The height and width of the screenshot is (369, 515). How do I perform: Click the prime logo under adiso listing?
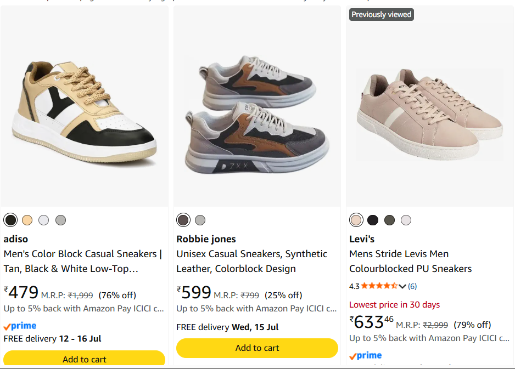click(x=20, y=326)
